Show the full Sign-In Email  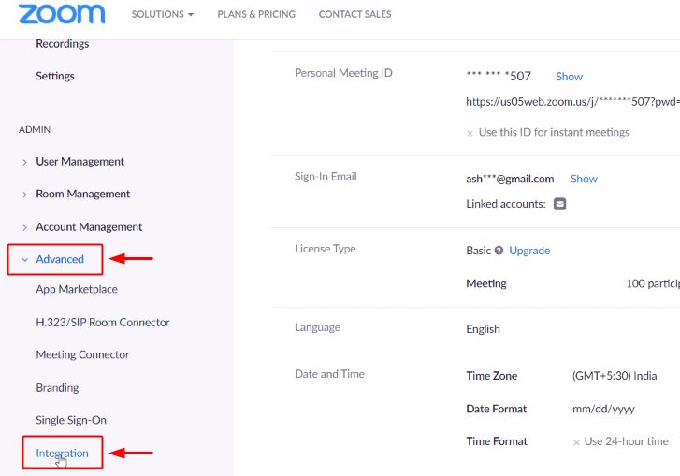click(584, 179)
